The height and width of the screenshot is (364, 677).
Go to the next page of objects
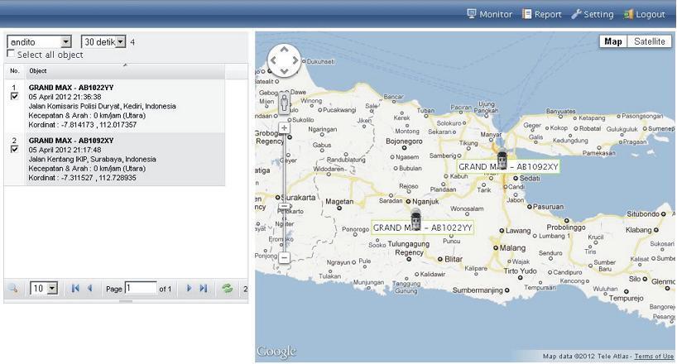(x=189, y=289)
